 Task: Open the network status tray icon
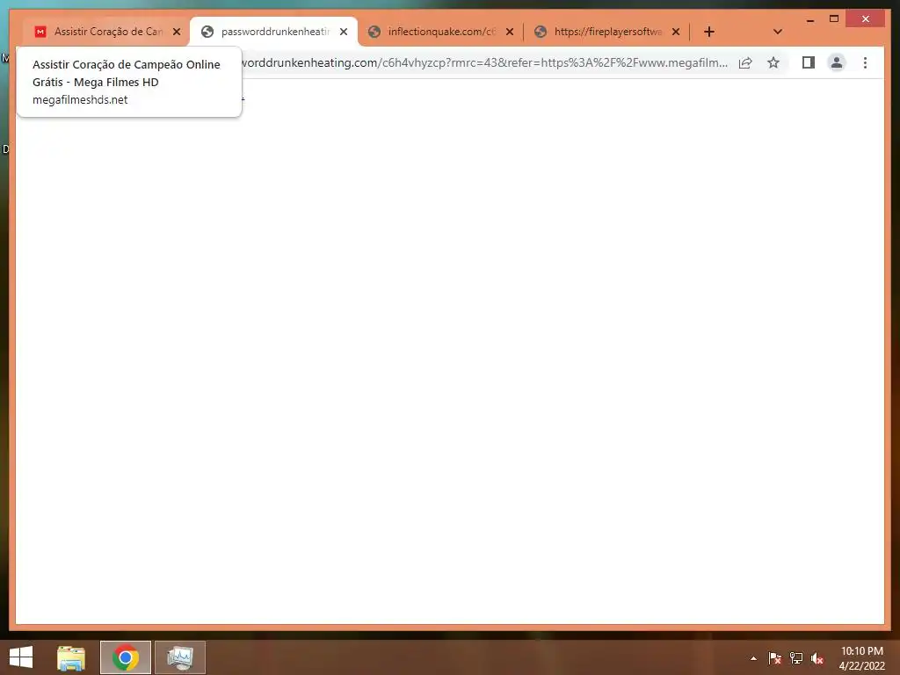(x=796, y=658)
